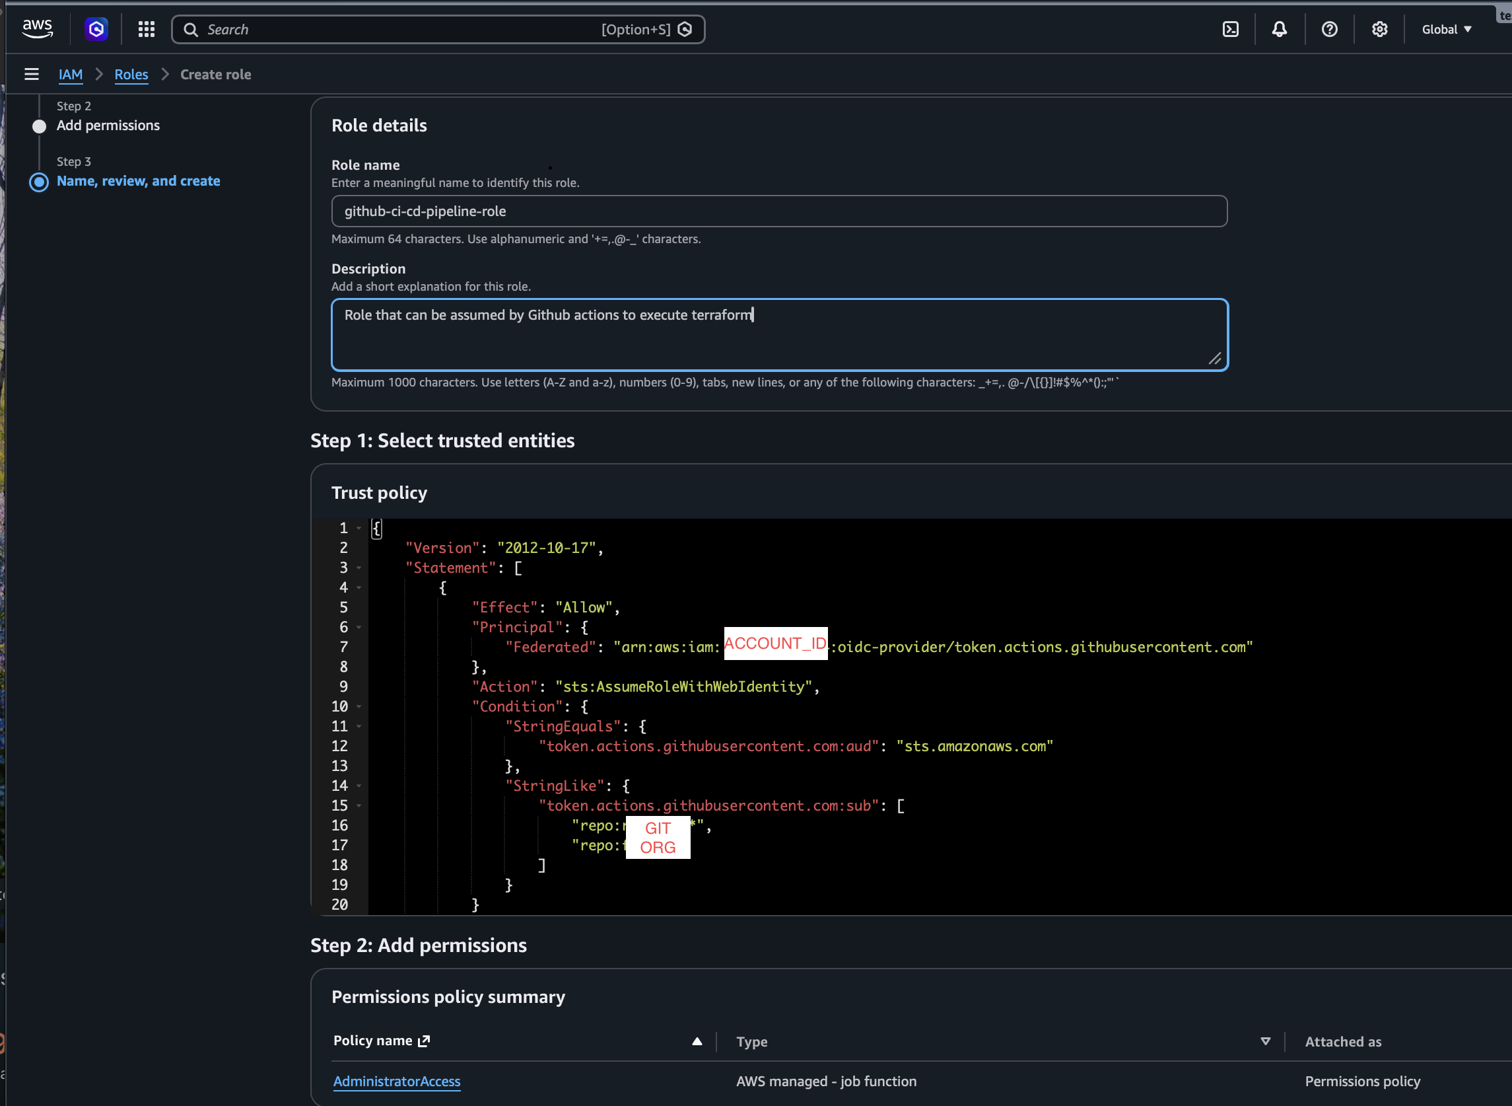Toggle the hamburger navigation menu

pos(32,74)
